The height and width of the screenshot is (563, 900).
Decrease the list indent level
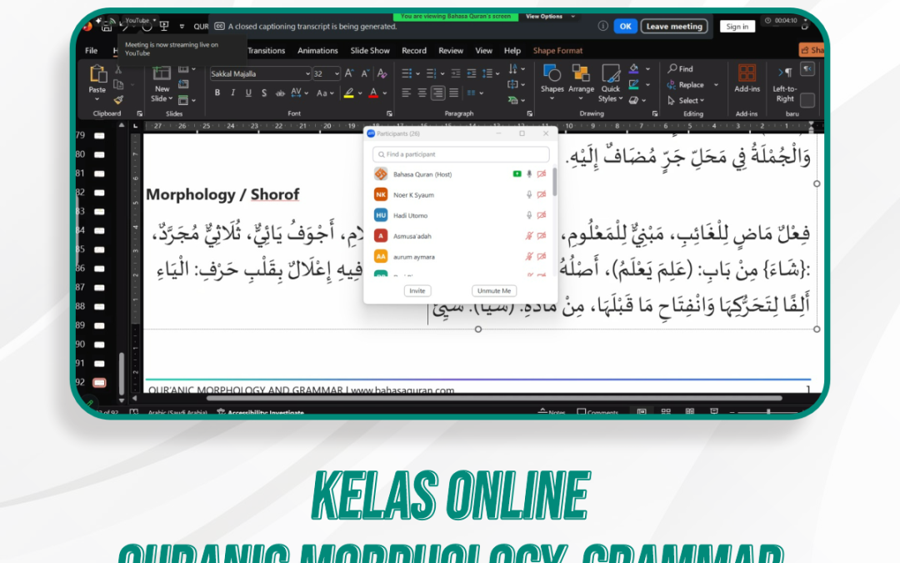pyautogui.click(x=456, y=73)
